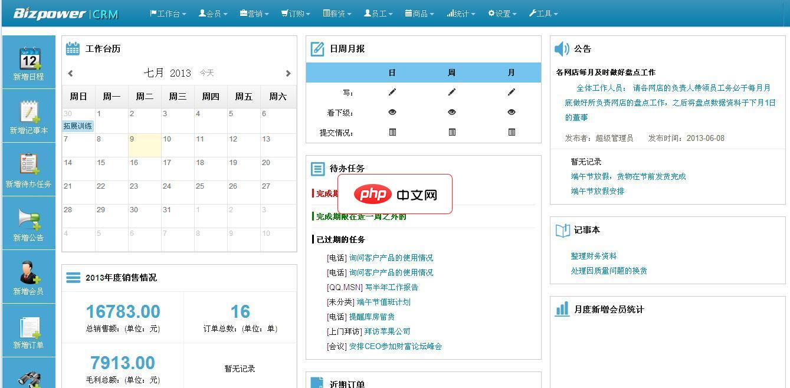Open the 提交情况 document icon under 月
The height and width of the screenshot is (388, 790).
511,132
